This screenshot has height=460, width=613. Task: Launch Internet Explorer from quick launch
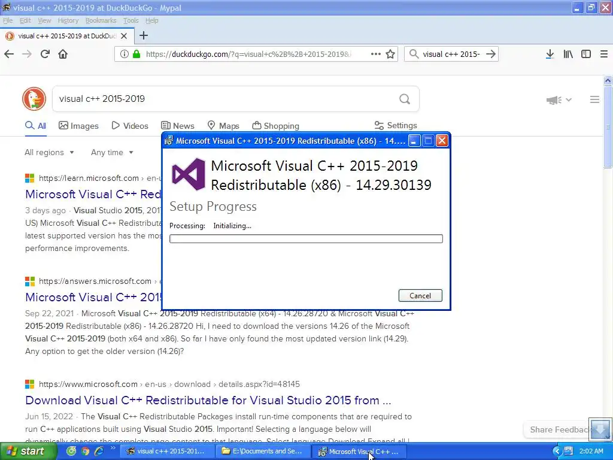(99, 451)
